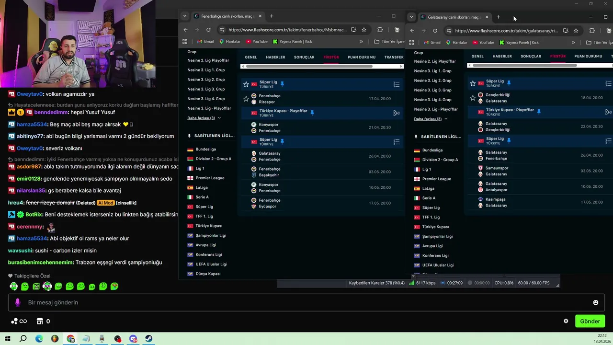Select the FİKSTÜR tab in the Galatasaray window
Screen dimensions: 613x345
click(x=558, y=56)
